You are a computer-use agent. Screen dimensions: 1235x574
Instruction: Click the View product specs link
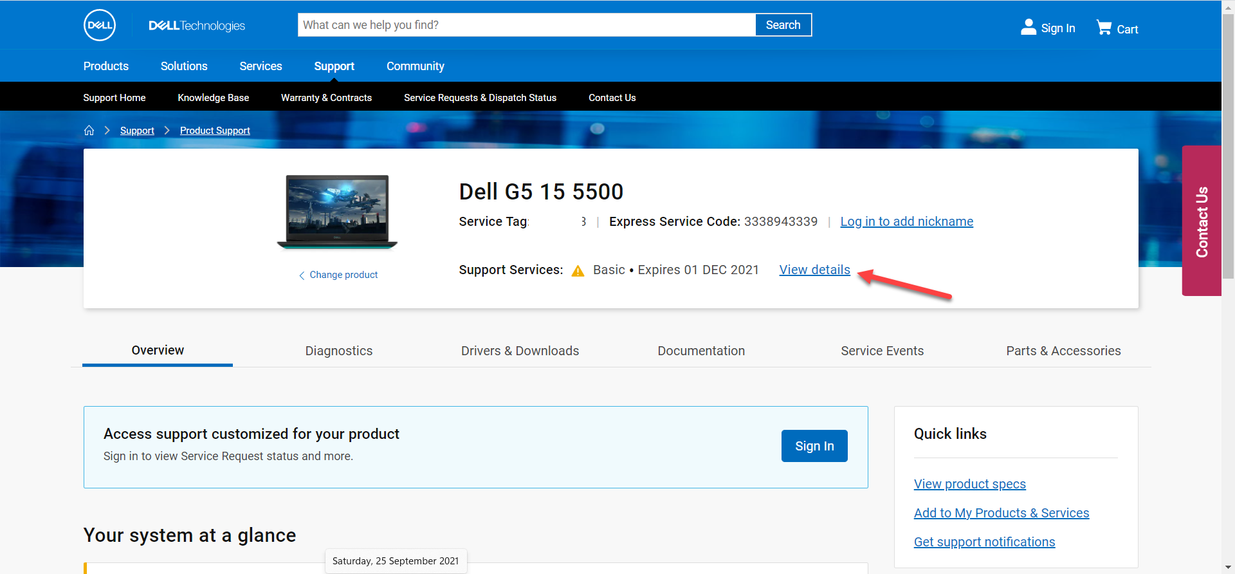tap(969, 484)
